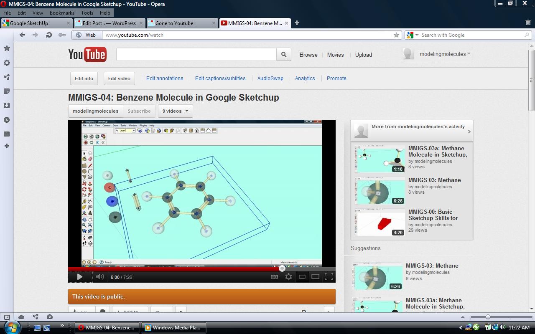Toggle the large player size
This screenshot has width=535, height=334.
point(316,277)
